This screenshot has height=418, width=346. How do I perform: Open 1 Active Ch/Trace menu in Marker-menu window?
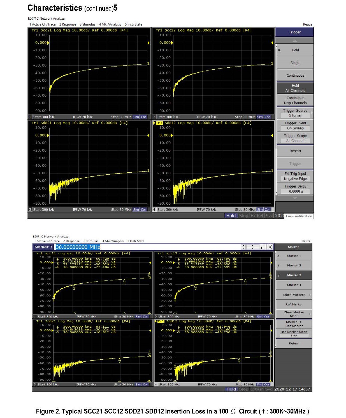pyautogui.click(x=47, y=241)
